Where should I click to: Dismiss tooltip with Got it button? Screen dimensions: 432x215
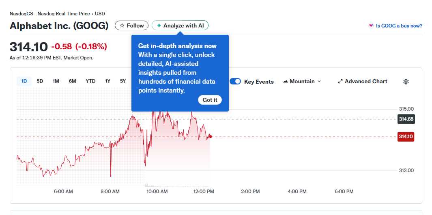coord(210,100)
